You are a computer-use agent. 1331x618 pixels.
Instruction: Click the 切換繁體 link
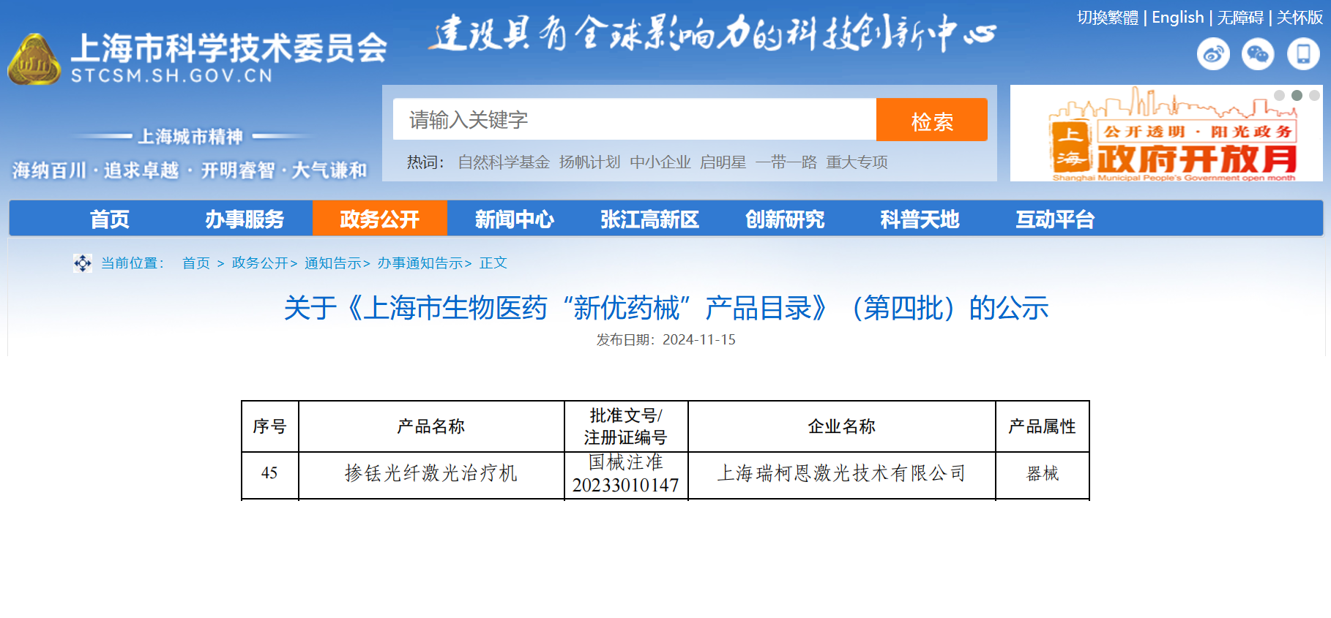click(1107, 18)
